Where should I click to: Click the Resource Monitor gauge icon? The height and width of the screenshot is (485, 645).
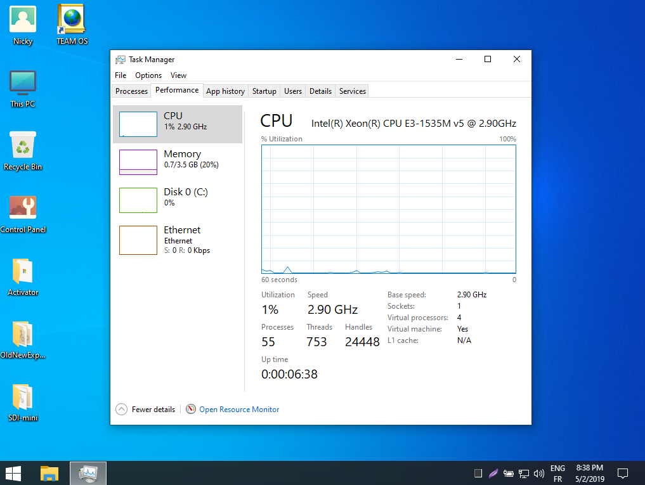pos(190,409)
